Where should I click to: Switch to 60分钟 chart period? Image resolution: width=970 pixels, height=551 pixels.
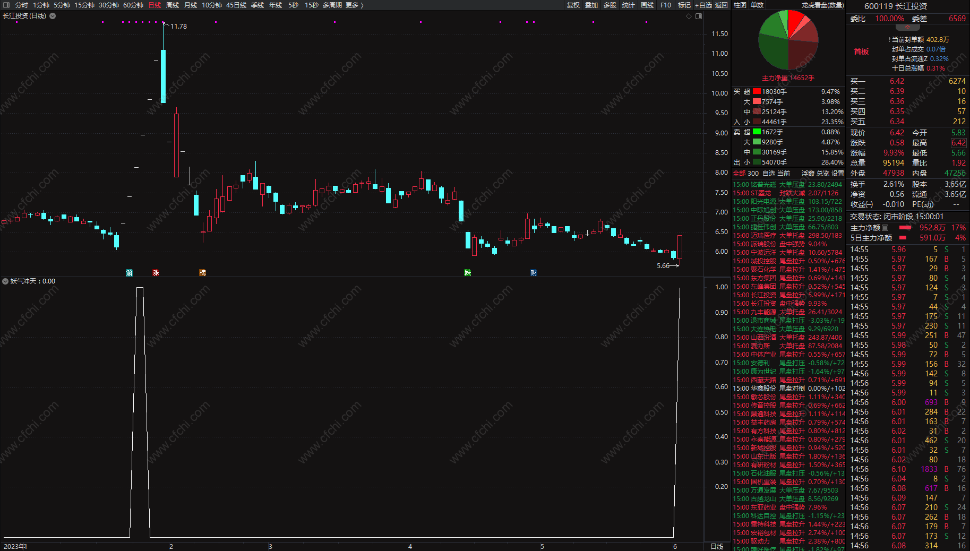pos(133,5)
